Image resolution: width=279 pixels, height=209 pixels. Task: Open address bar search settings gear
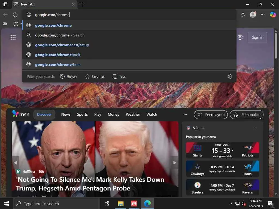click(230, 76)
